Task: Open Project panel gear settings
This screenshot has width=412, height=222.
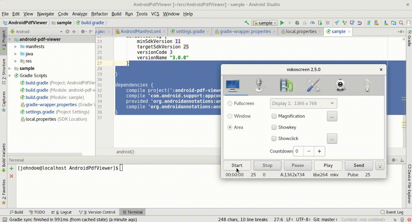Action: [83, 31]
